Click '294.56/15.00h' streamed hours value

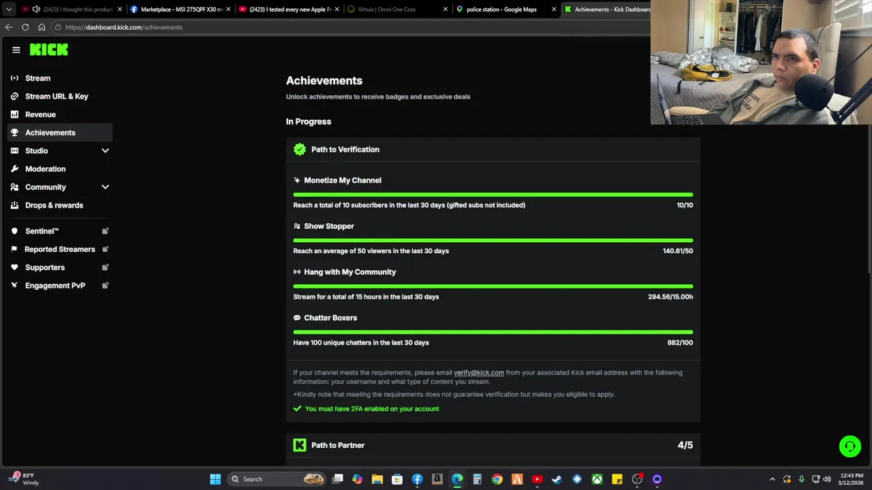670,297
